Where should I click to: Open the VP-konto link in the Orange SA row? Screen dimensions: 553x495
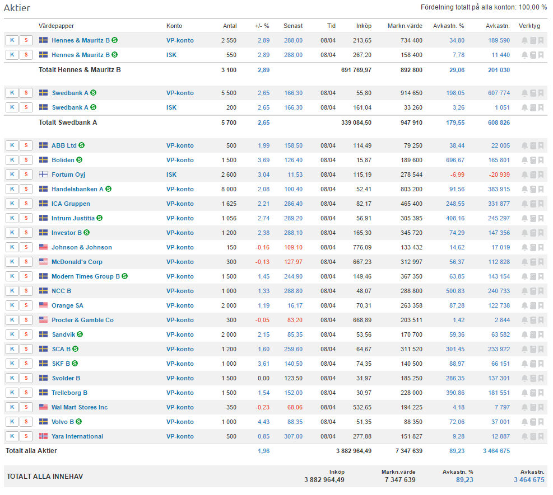coord(180,305)
